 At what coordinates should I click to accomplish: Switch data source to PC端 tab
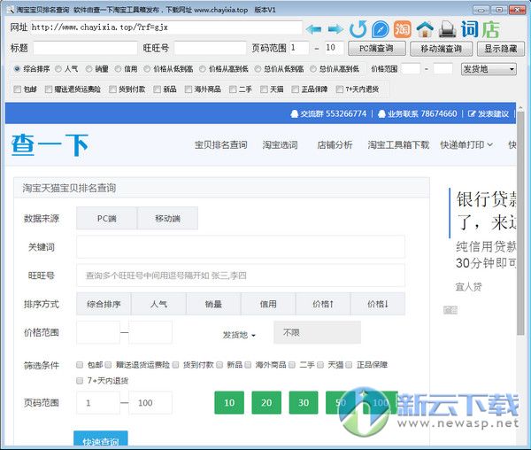[107, 218]
